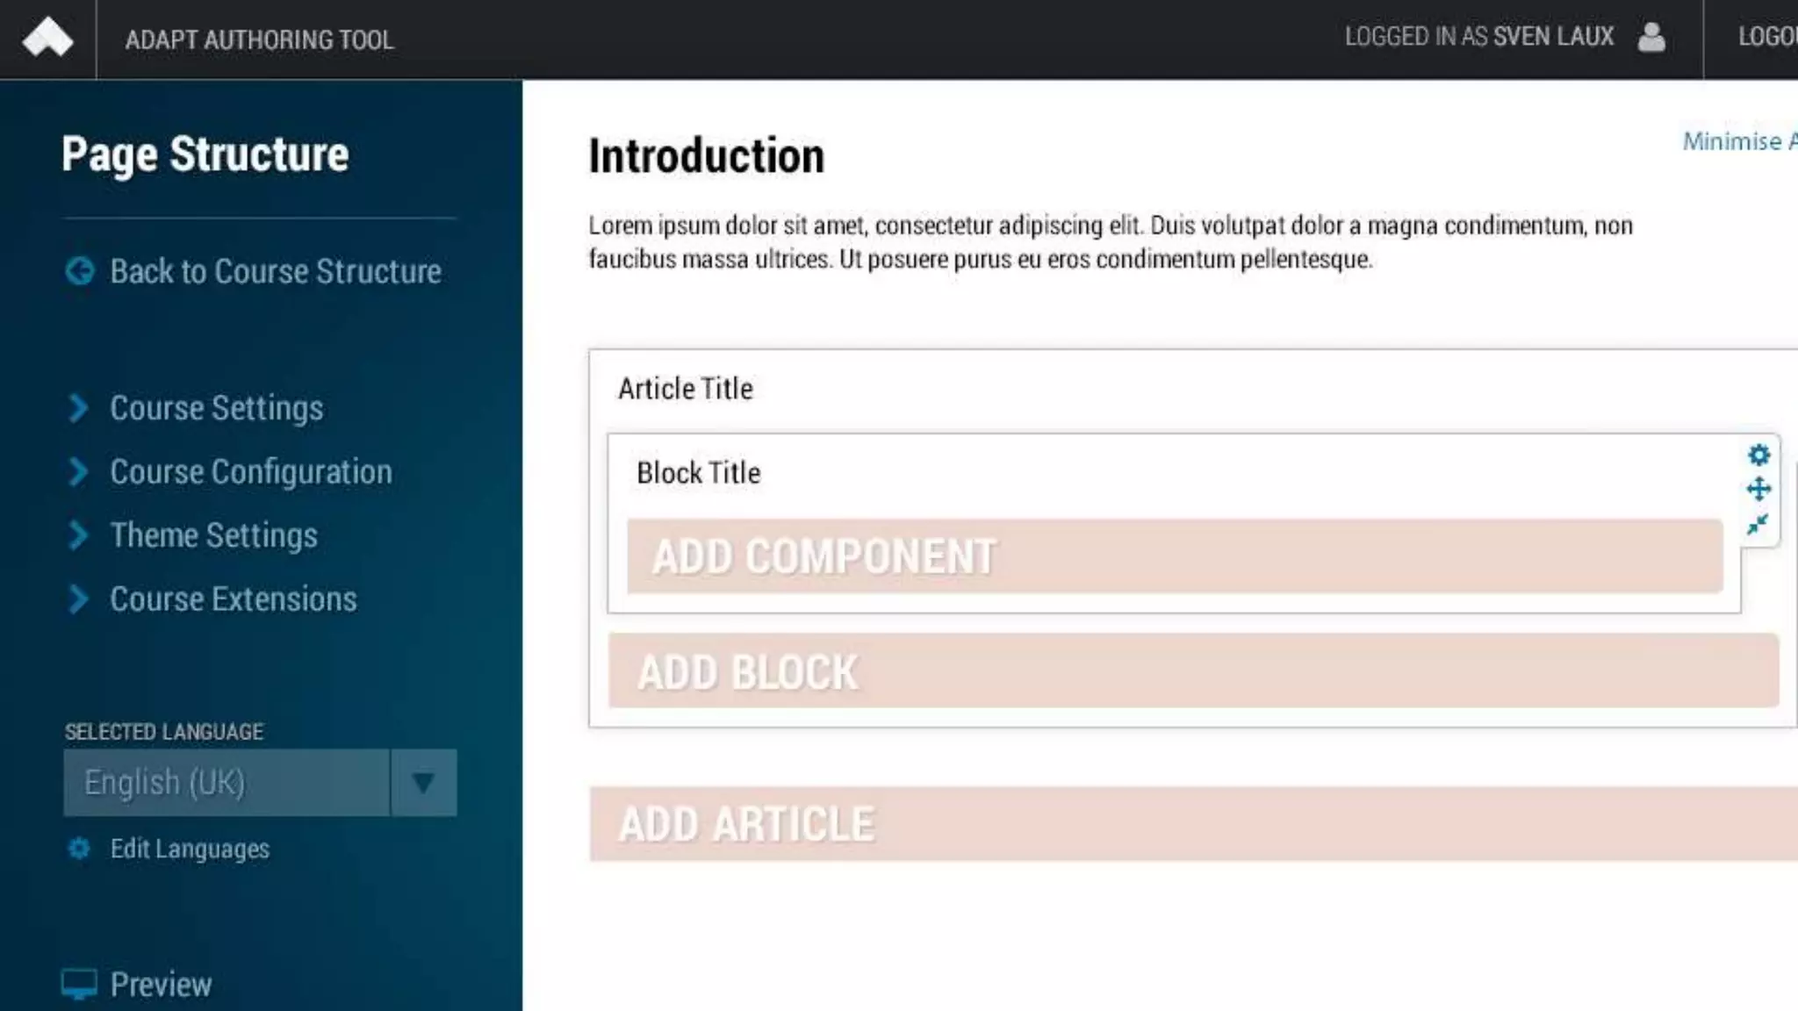1798x1011 pixels.
Task: Click the Minimise All link
Action: 1738,141
